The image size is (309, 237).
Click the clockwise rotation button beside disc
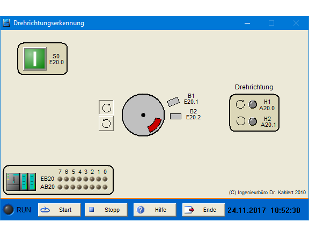pyautogui.click(x=106, y=108)
